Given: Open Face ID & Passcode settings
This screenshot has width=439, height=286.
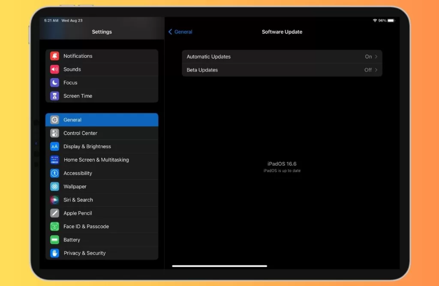Looking at the screenshot, I should point(102,227).
